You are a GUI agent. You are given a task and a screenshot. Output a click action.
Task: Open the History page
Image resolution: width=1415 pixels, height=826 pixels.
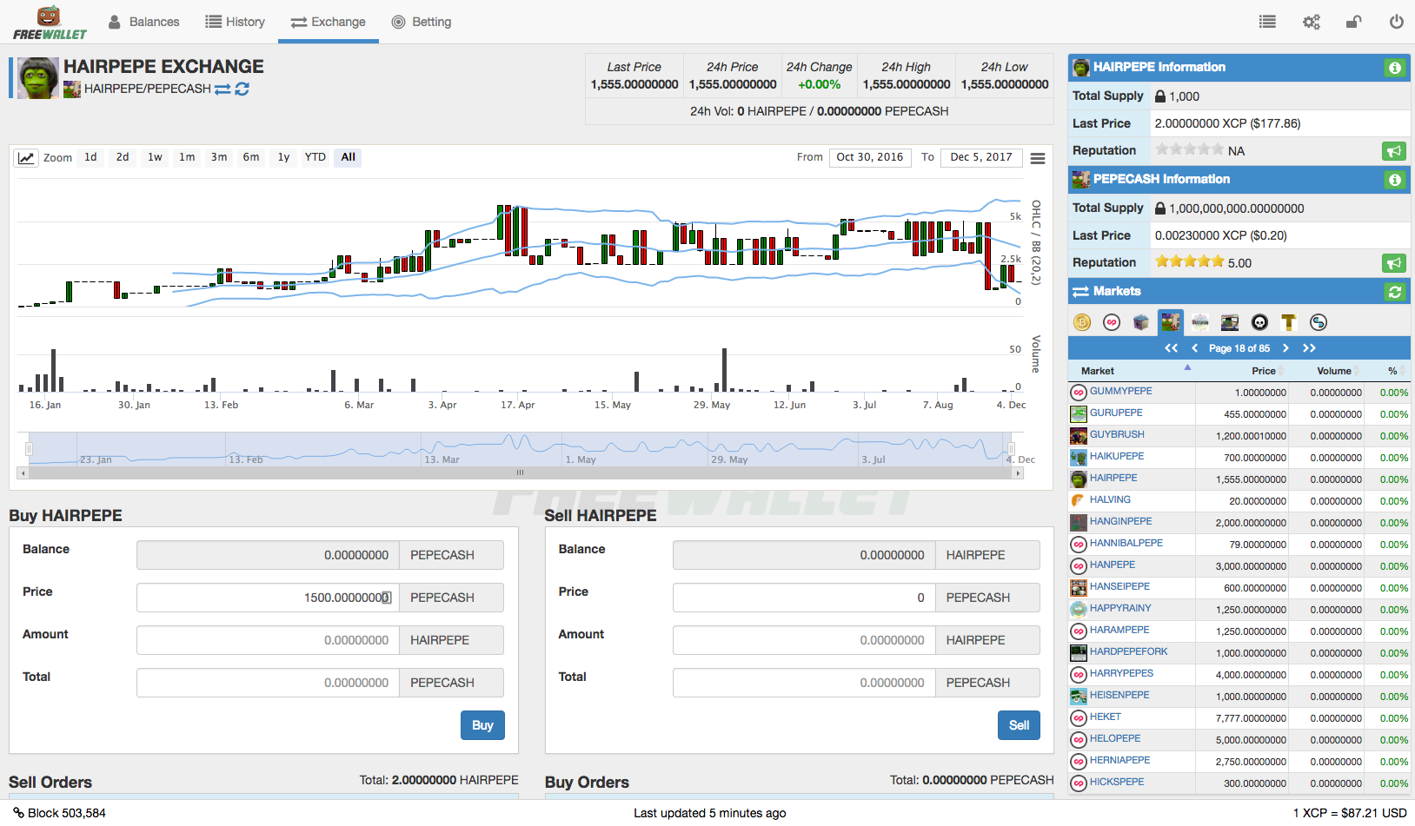[x=235, y=22]
